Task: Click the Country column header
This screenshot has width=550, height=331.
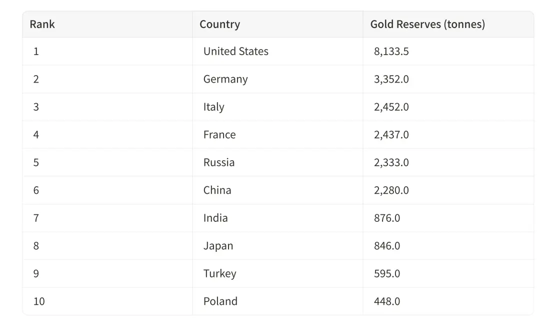Action: coord(219,24)
